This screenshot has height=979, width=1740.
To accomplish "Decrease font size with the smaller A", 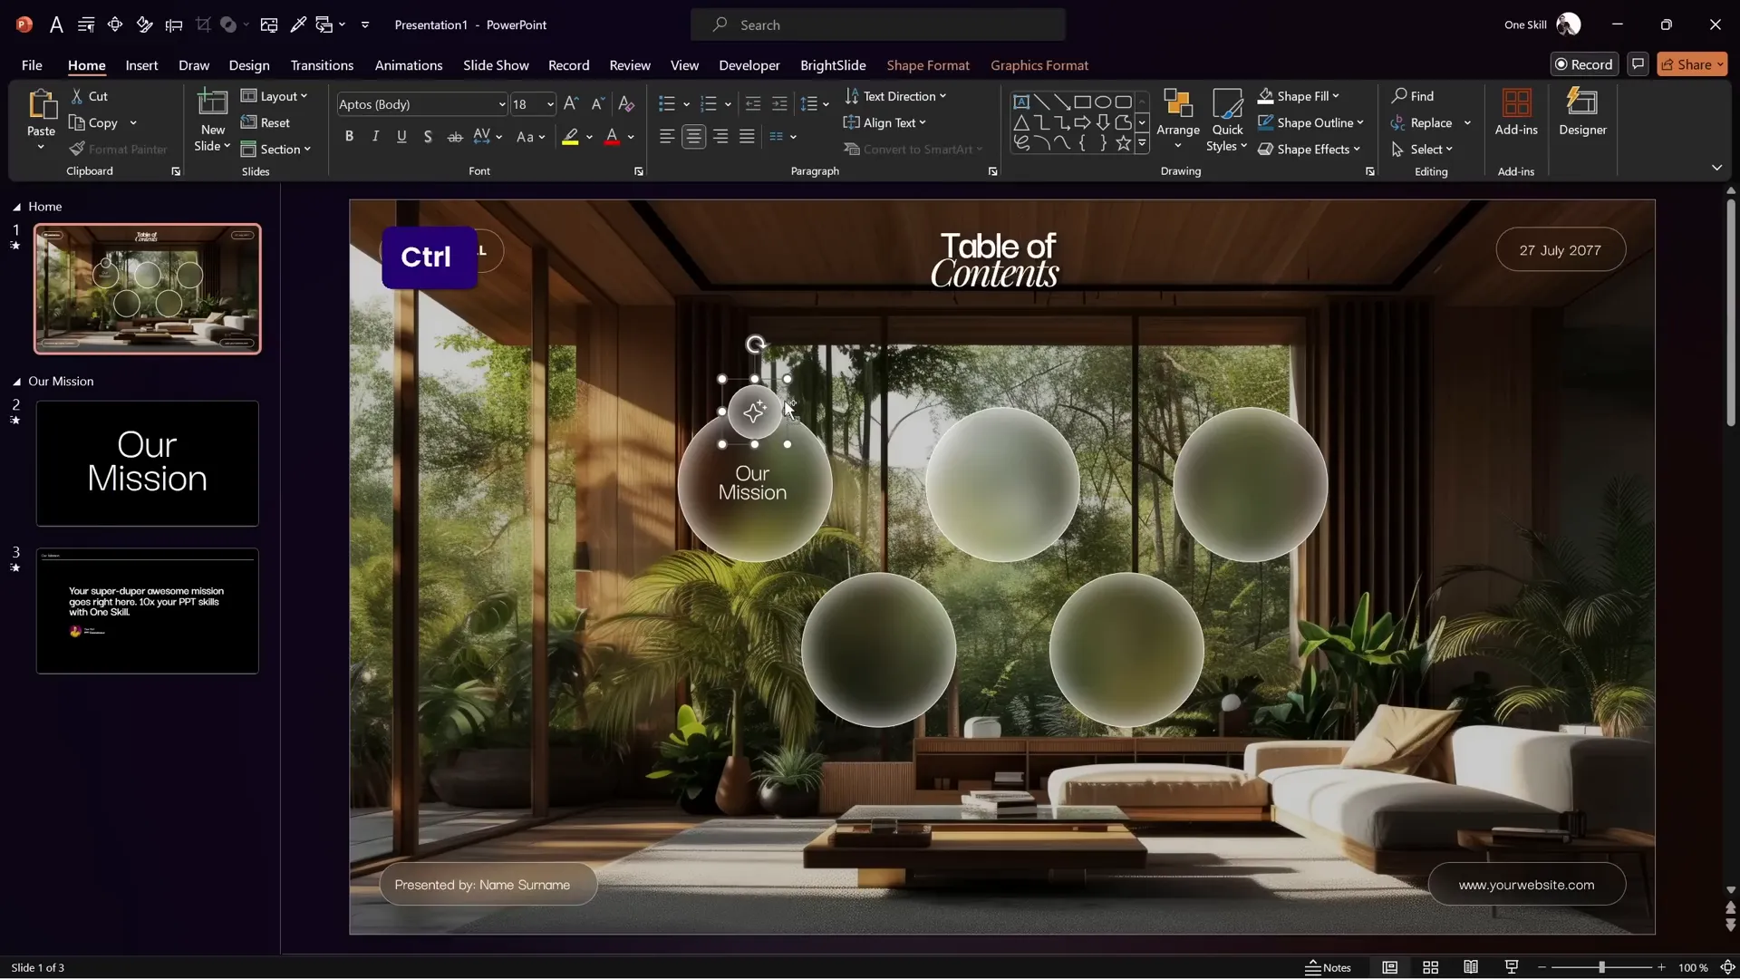I will 597,104.
